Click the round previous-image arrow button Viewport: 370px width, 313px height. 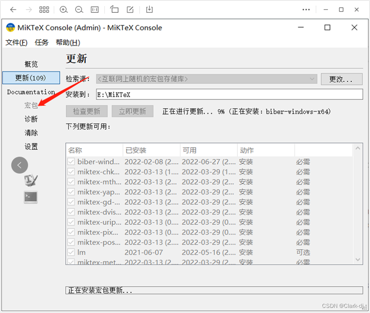pos(20,165)
